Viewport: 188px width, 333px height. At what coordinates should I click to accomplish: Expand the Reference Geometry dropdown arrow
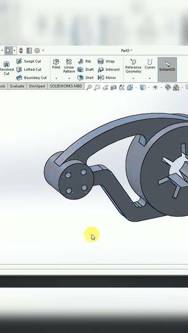point(133,78)
